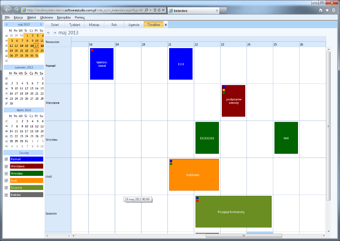The height and width of the screenshot is (241, 340).
Task: Click the vertical timeline scrollbar thumb
Action: tap(329, 126)
